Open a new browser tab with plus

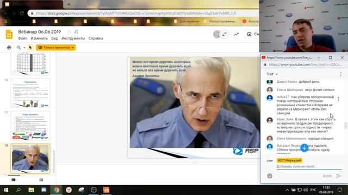click(69, 4)
